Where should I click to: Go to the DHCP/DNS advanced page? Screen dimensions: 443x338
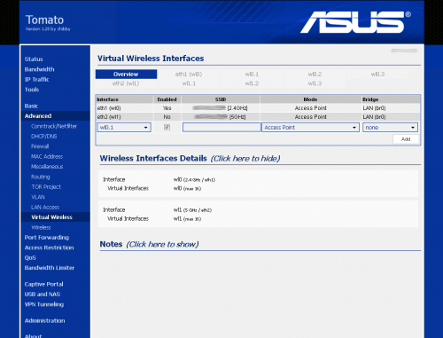click(x=44, y=137)
